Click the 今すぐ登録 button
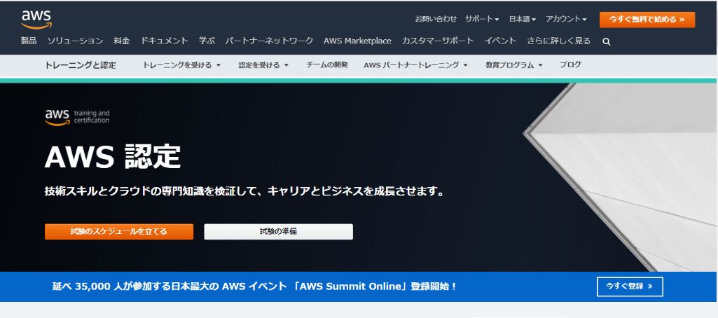Screen dimensions: 718x318 tap(630, 286)
